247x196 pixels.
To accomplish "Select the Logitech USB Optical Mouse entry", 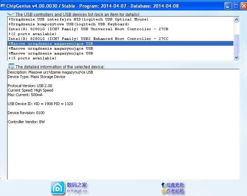I will point(121,19).
